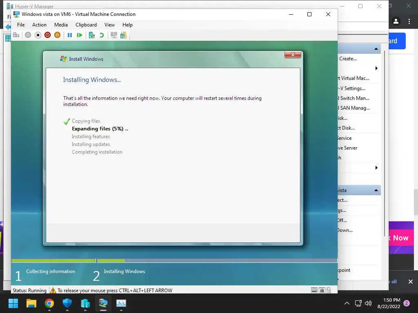Open the volume control in the system tray
Screen dimensions: 418x313
368,303
